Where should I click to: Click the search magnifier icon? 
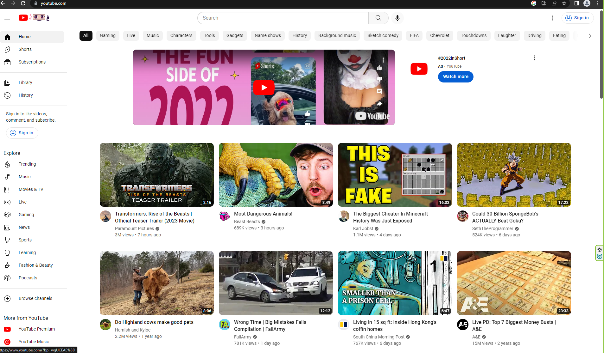[378, 18]
